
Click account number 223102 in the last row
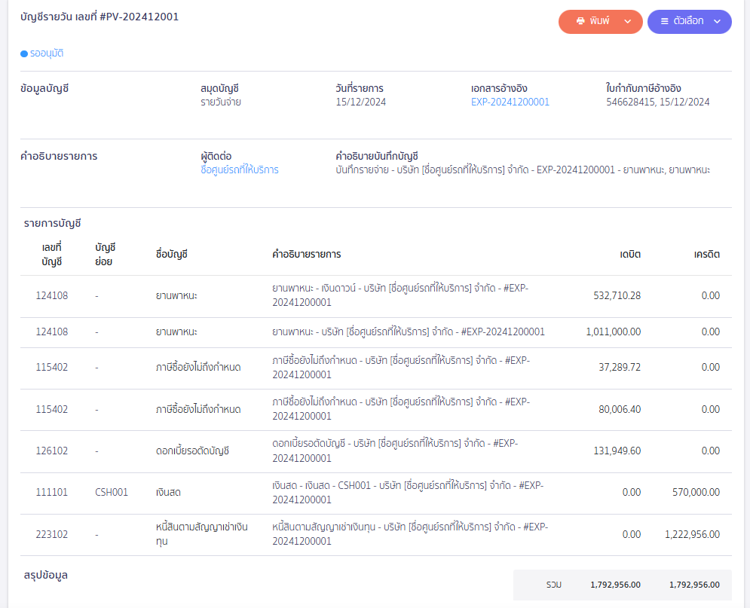tap(51, 534)
